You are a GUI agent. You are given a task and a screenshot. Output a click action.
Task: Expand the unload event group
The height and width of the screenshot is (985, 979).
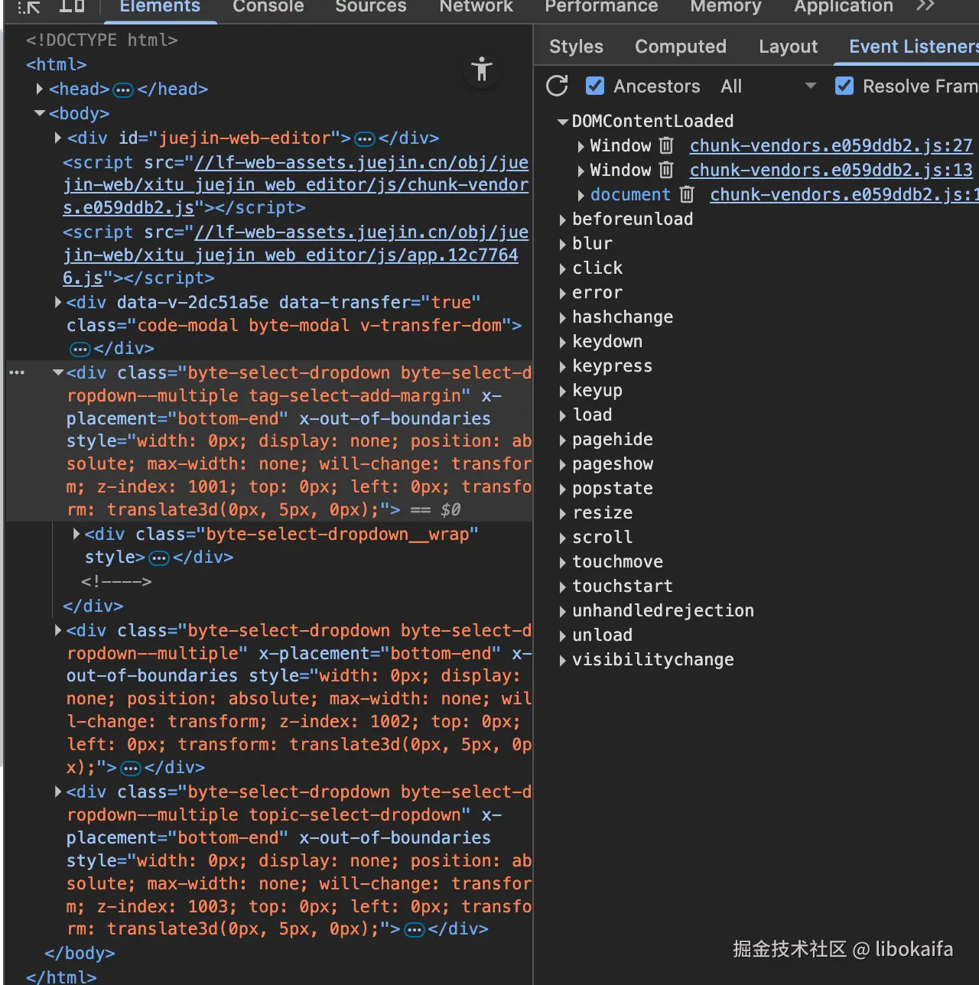click(x=563, y=636)
